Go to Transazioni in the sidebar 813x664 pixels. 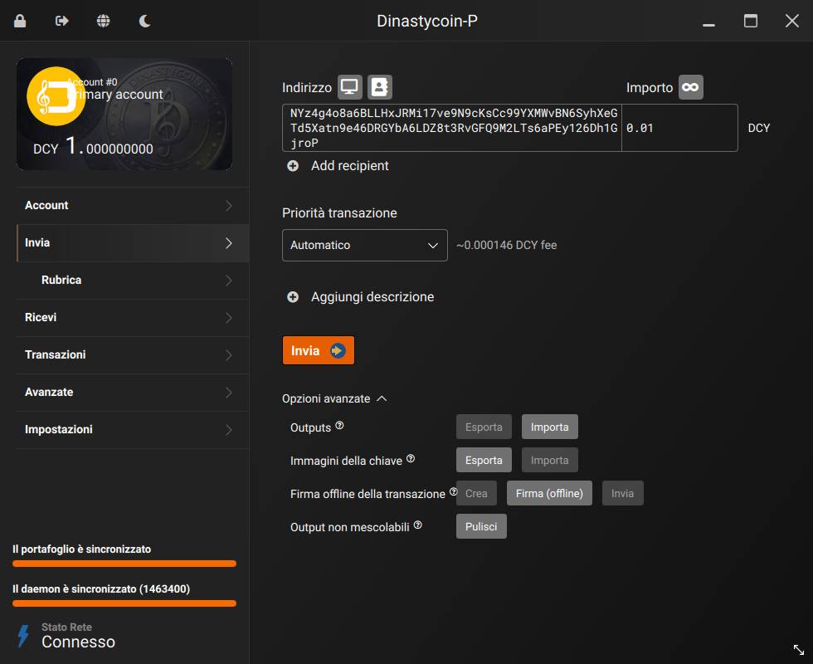pyautogui.click(x=124, y=355)
